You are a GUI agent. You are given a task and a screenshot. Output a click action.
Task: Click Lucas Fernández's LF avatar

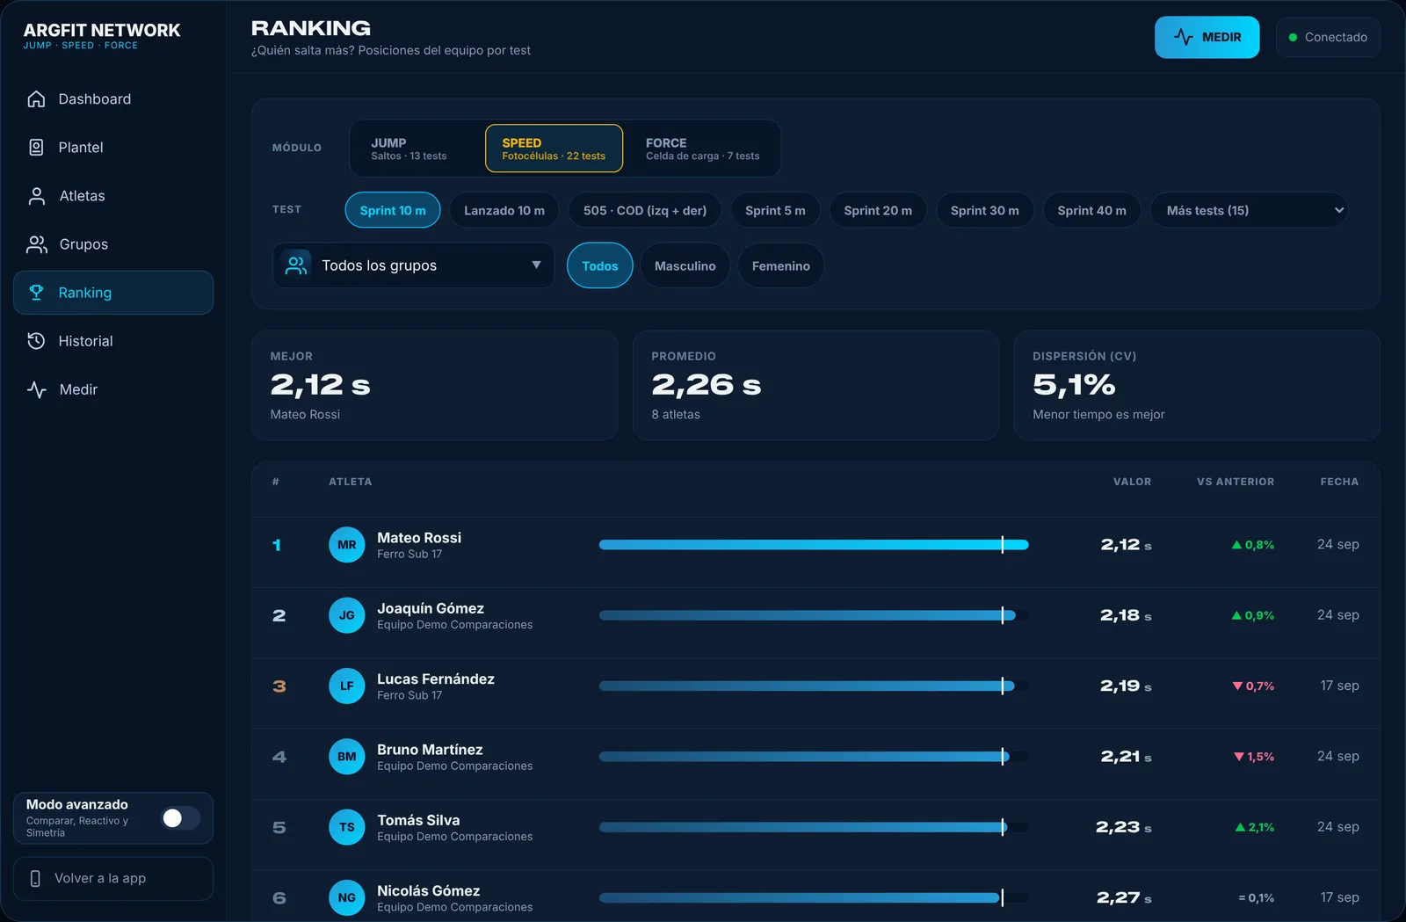point(347,686)
